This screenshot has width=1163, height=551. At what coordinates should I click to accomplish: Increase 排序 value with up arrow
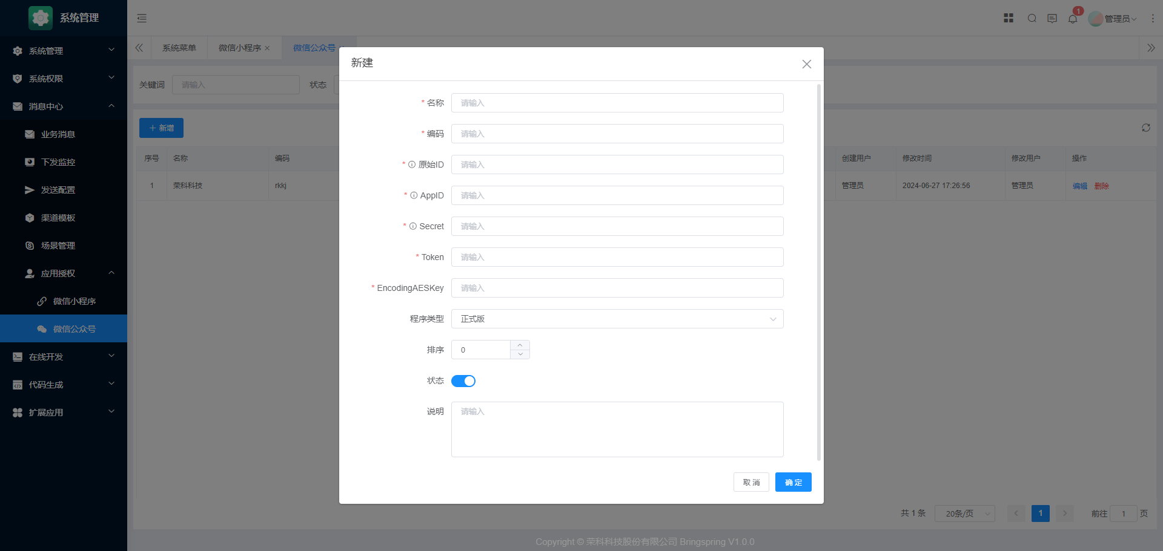(520, 345)
